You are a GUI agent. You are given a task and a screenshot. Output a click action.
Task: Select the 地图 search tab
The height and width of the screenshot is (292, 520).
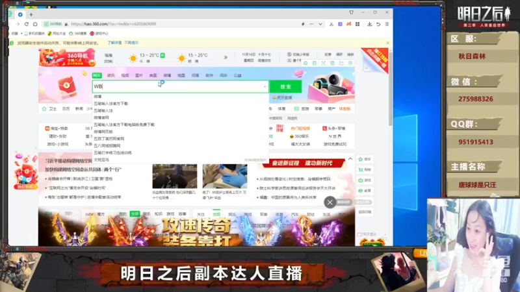181,75
